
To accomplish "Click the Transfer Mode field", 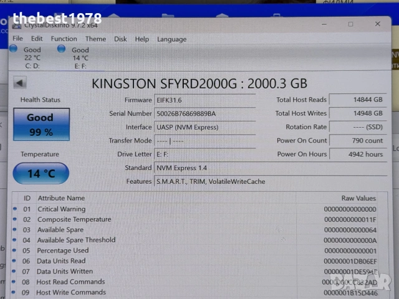I will (204, 141).
